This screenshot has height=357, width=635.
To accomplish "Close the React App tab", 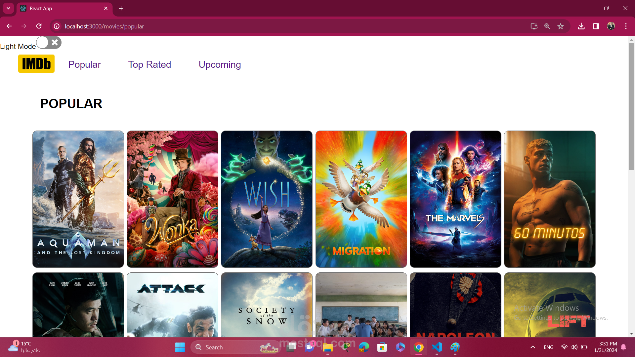I will [x=106, y=8].
